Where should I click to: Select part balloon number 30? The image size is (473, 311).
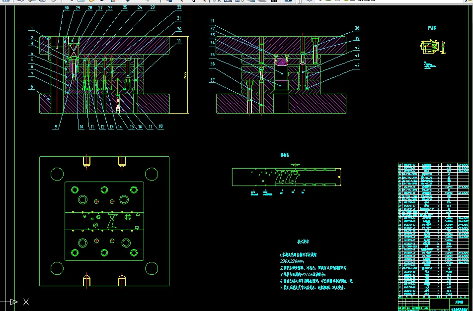[67, 8]
